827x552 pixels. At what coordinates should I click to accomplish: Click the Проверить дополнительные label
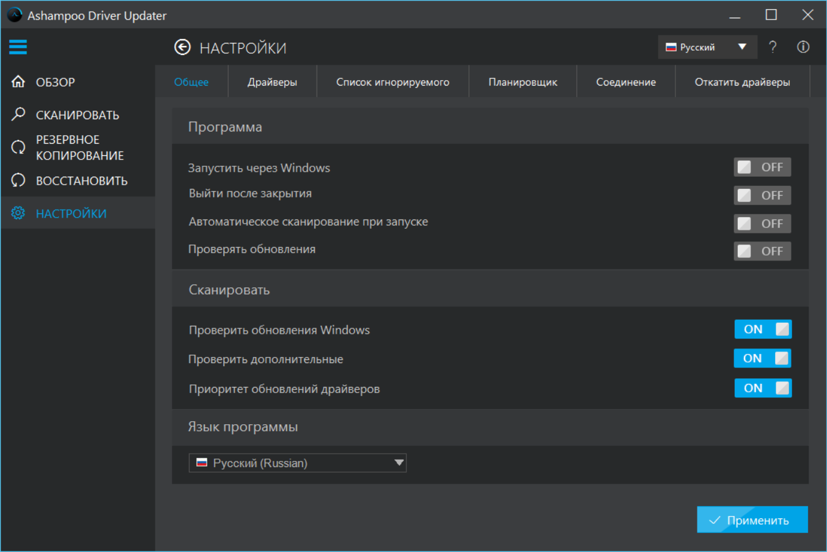(x=265, y=359)
